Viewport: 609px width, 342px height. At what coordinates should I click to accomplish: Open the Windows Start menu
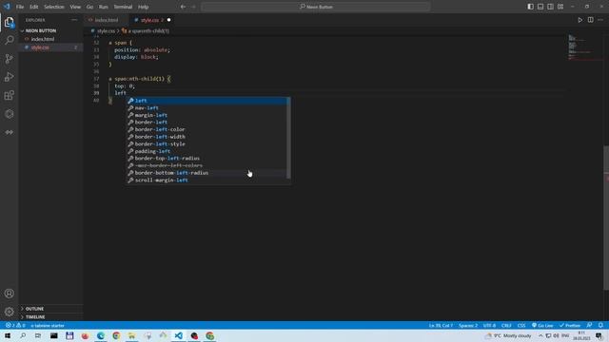tap(8, 335)
